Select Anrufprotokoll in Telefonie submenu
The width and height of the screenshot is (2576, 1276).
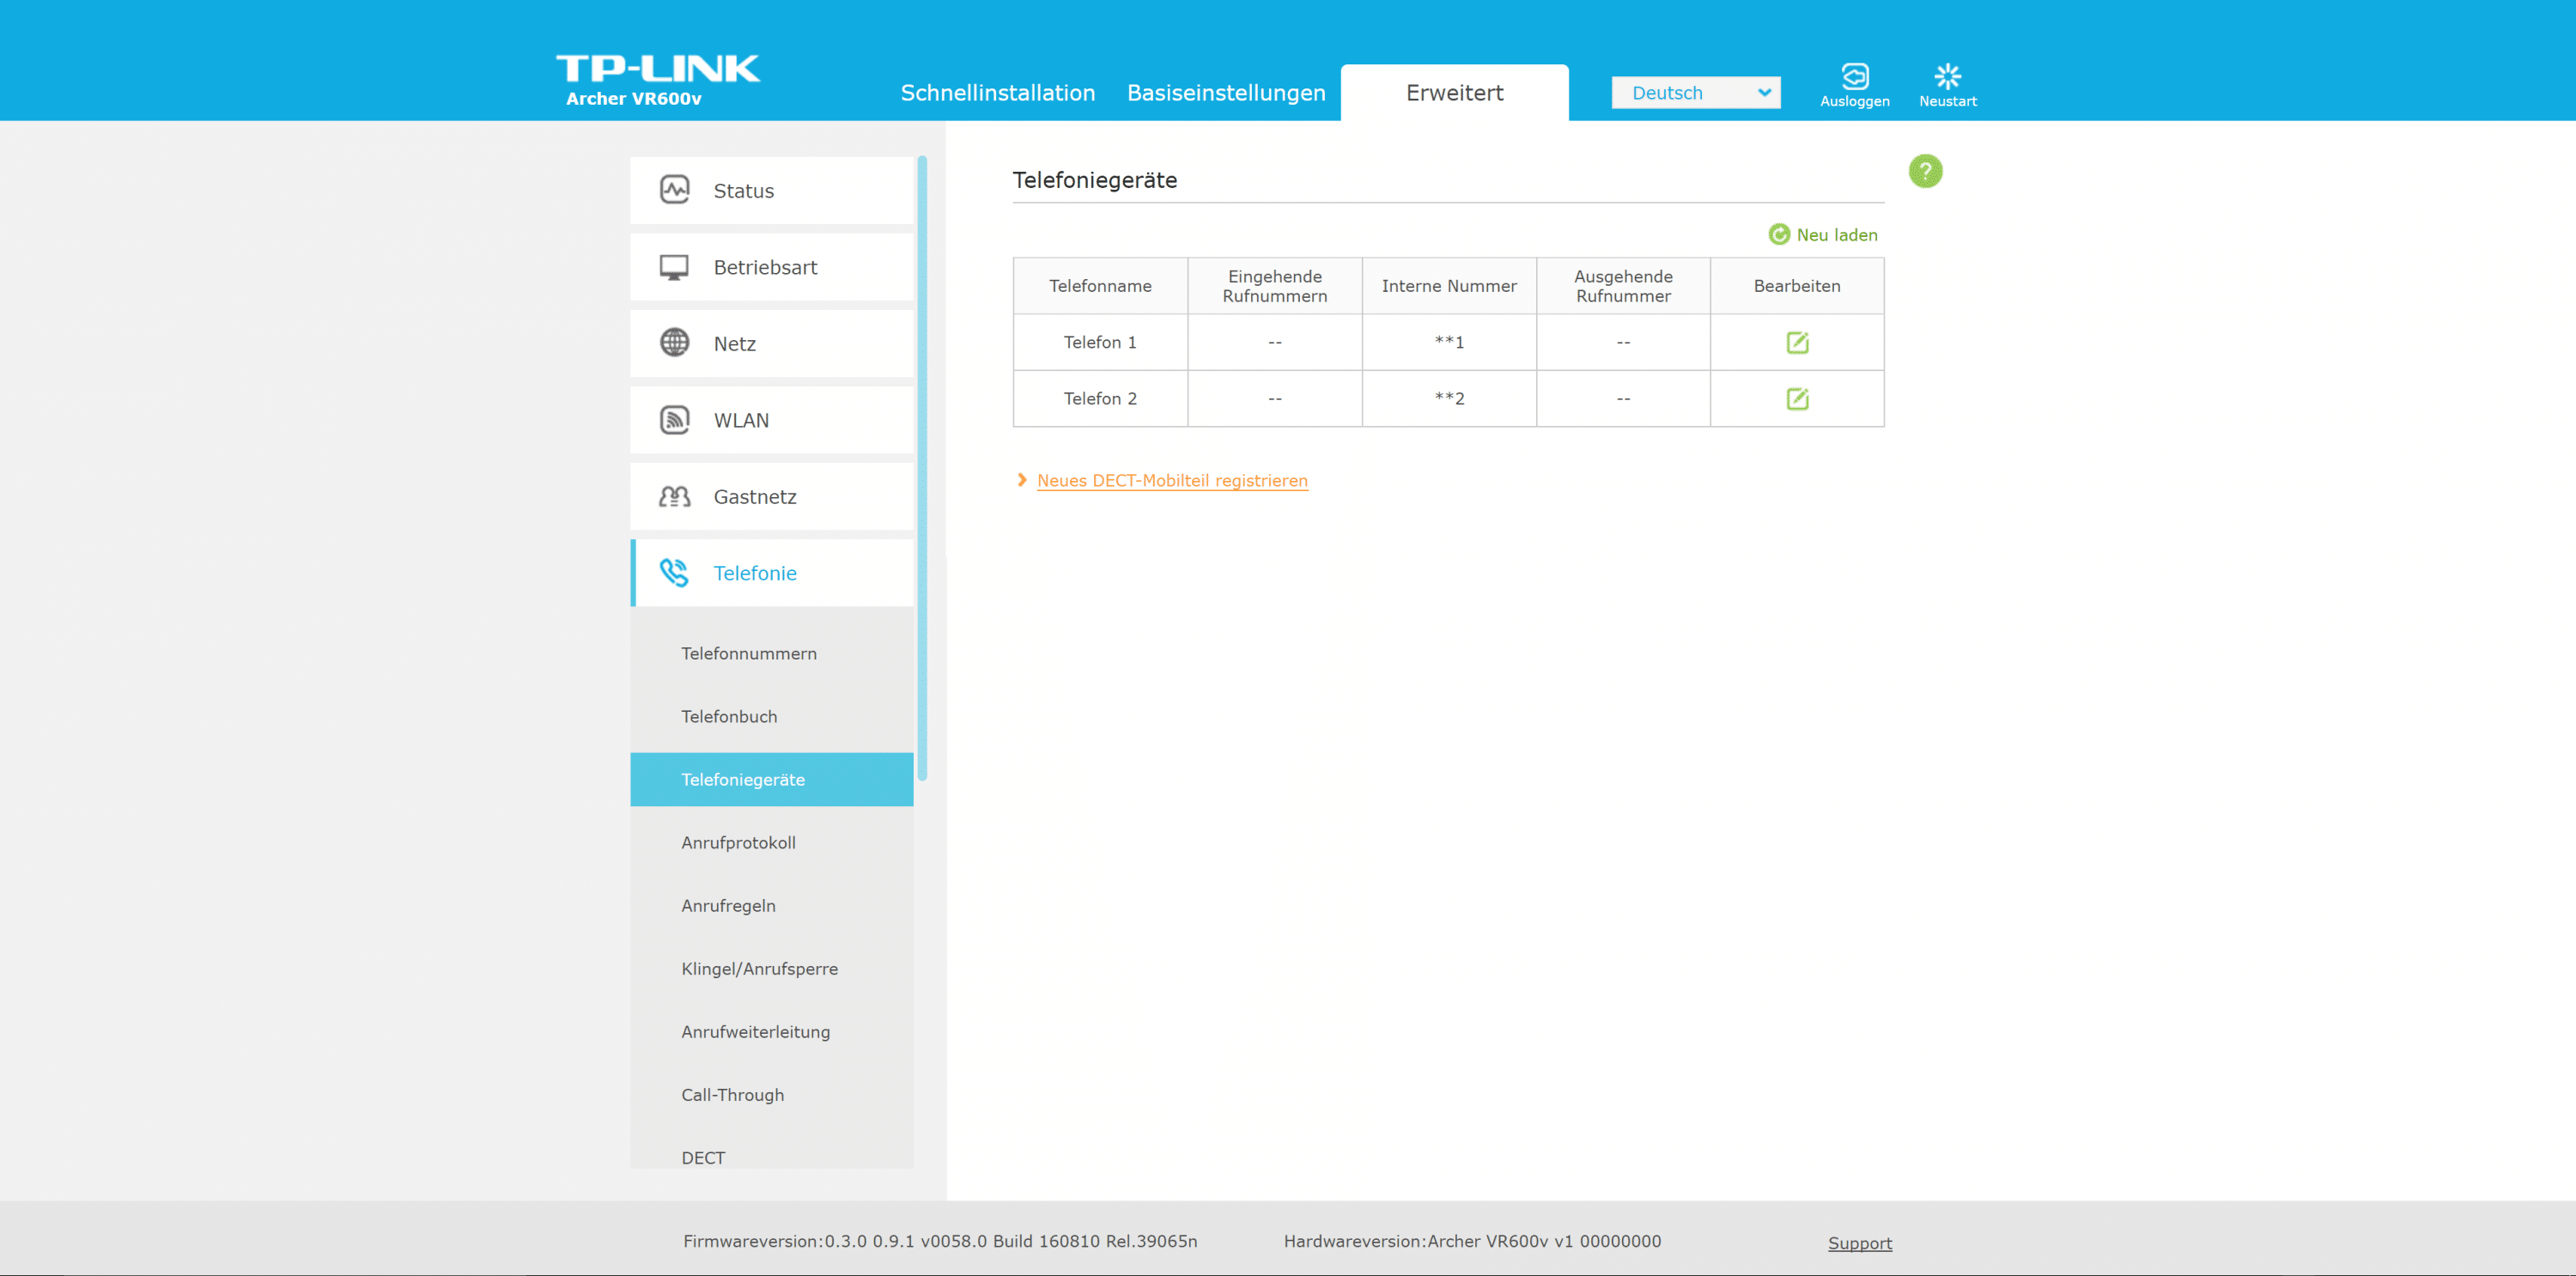point(738,843)
